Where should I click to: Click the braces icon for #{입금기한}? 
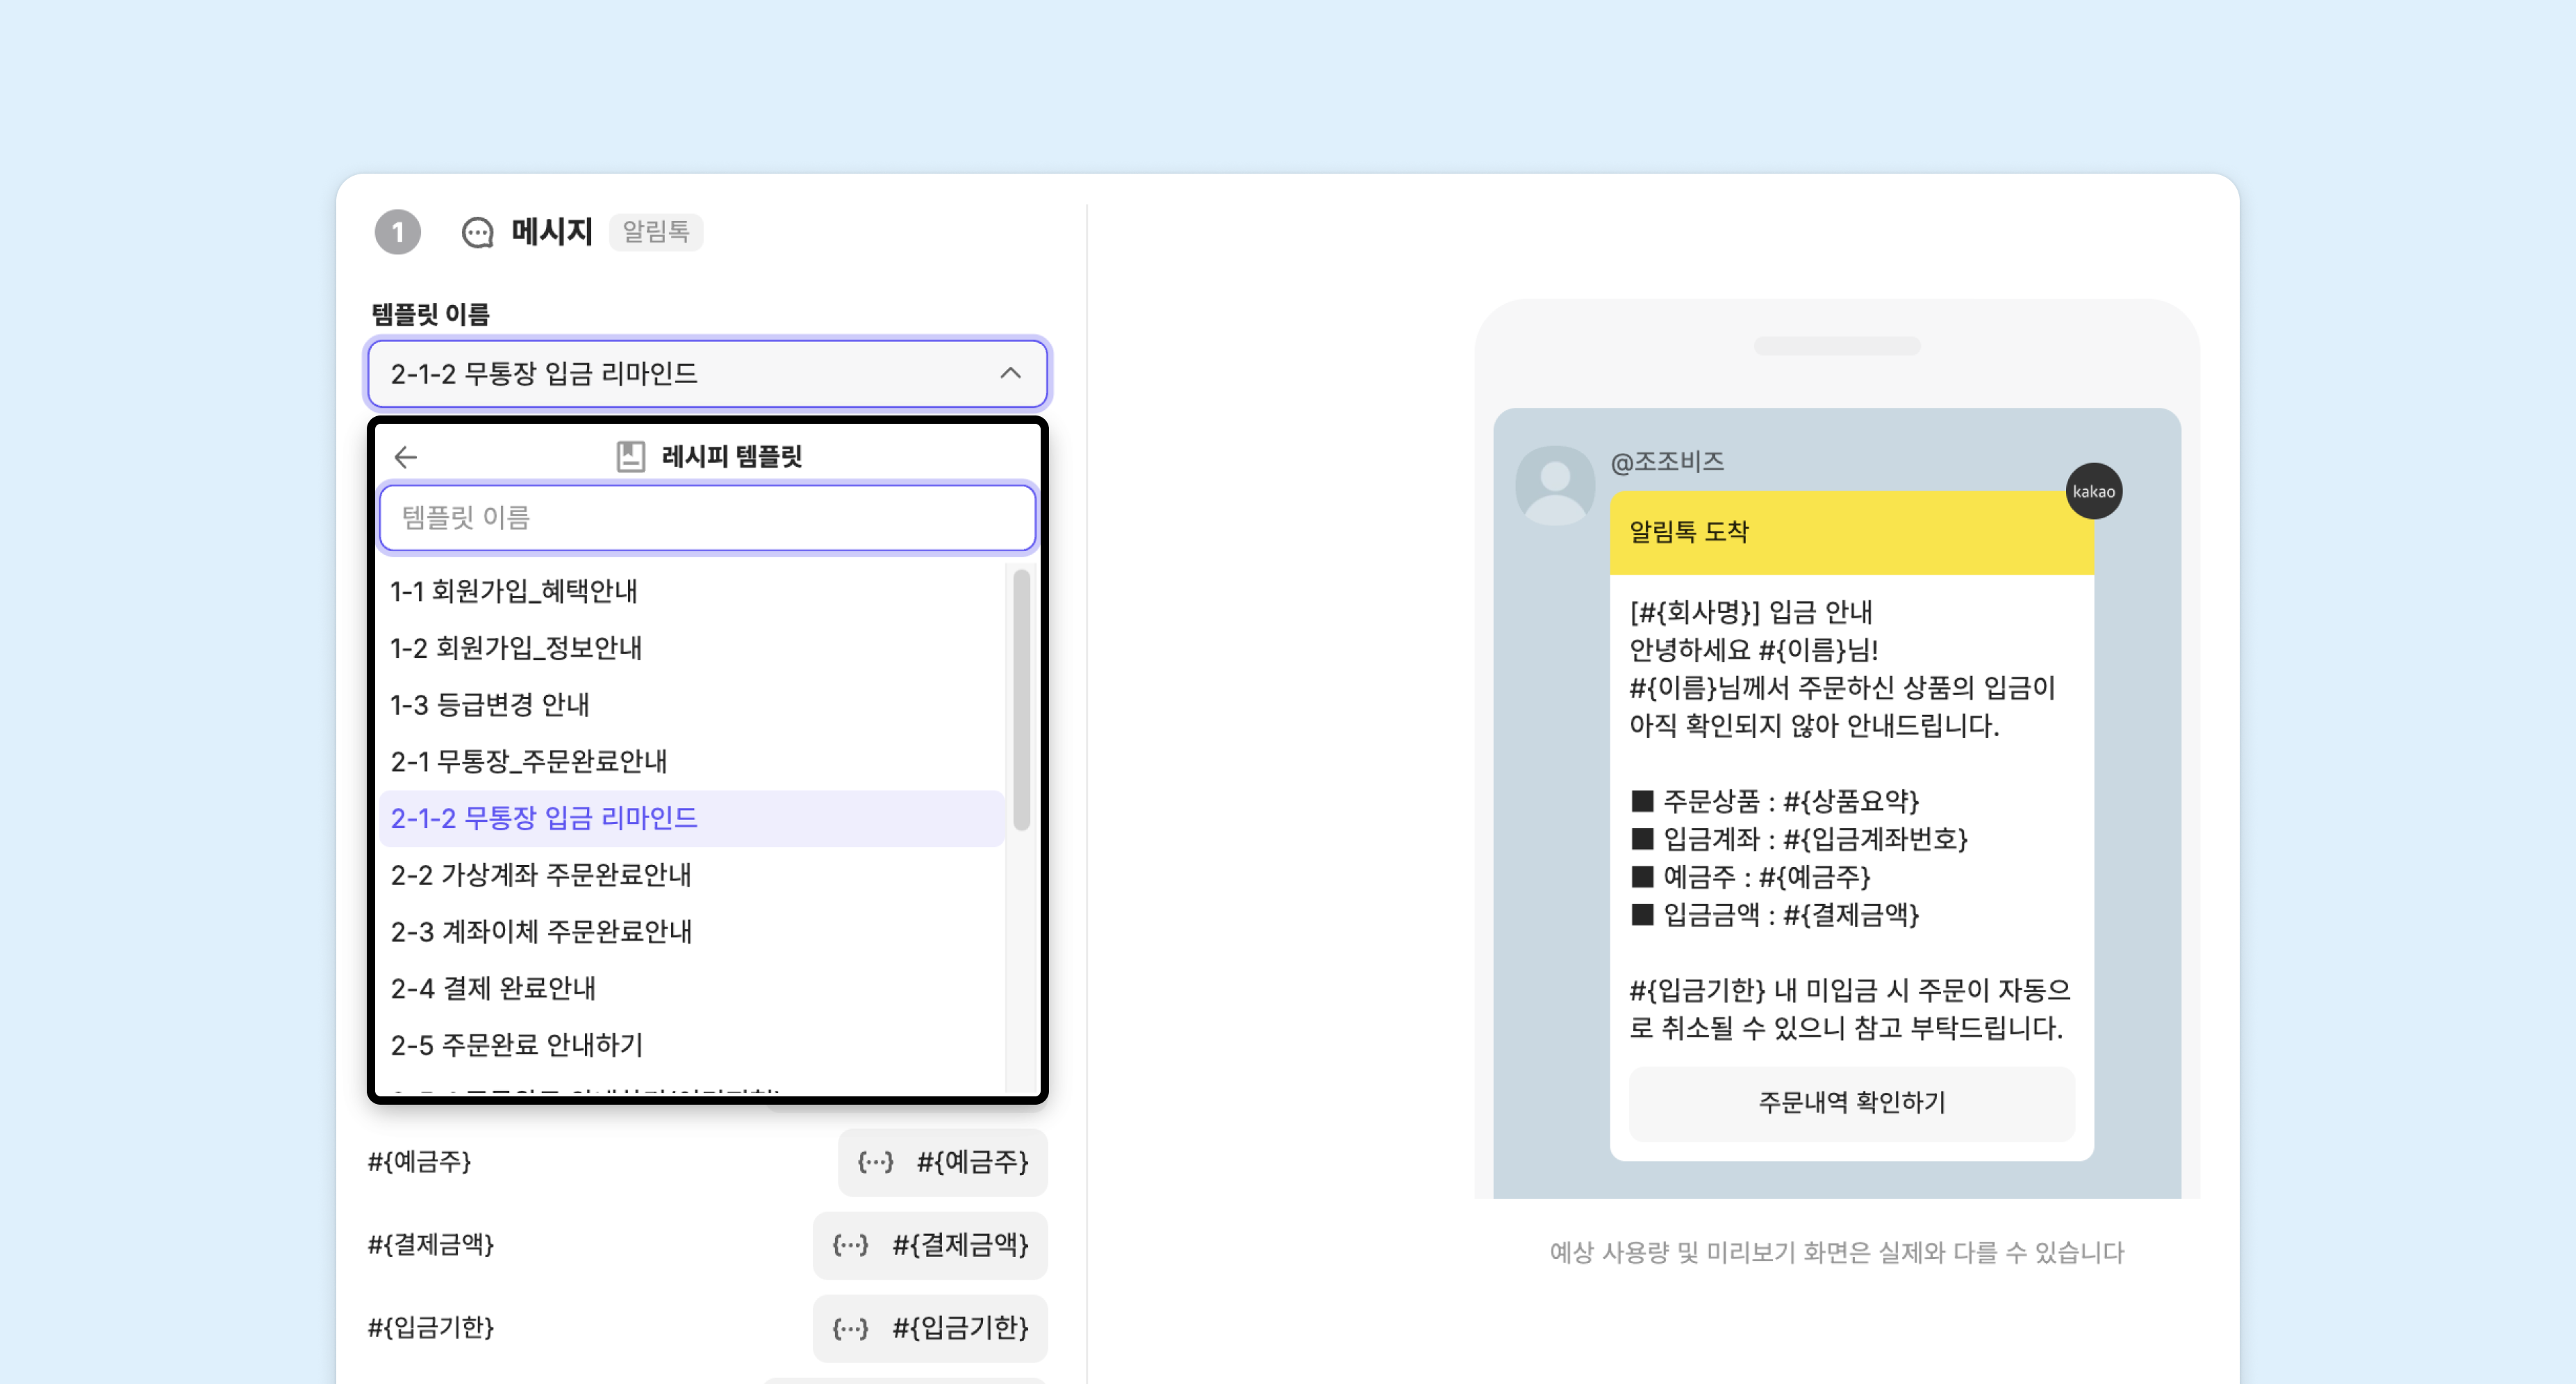850,1328
